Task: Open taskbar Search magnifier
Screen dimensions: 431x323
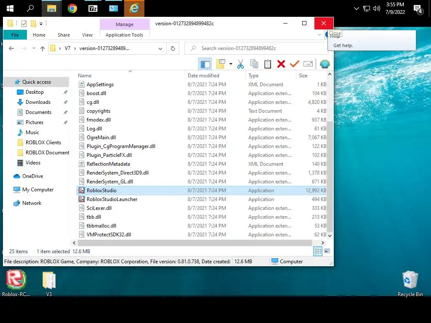Action: (x=30, y=8)
